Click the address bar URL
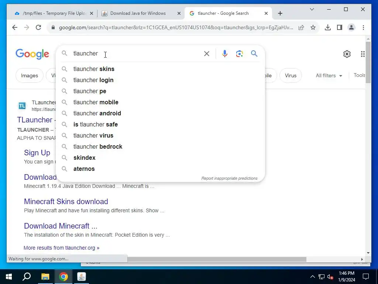Viewport: 378px width, 284px height. (176, 27)
